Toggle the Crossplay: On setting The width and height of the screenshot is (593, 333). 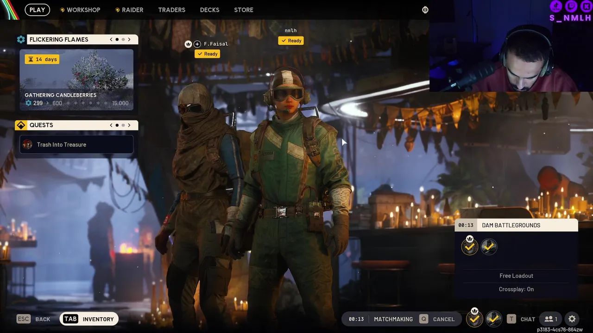516,289
